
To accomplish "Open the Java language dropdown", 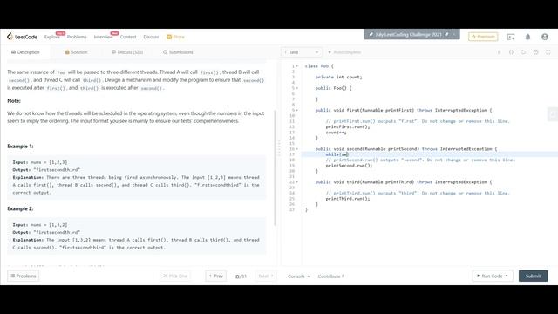I will click(x=302, y=52).
